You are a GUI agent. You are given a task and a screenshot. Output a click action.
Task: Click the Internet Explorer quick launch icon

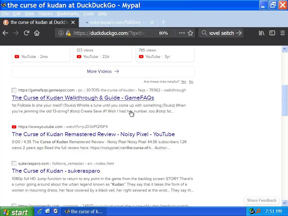tap(40, 211)
